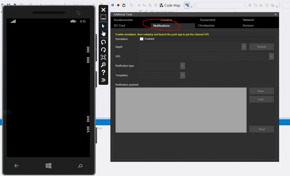Switch to the Checkpoints tab
Image resolution: width=290 pixels, height=176 pixels.
pyautogui.click(x=206, y=25)
